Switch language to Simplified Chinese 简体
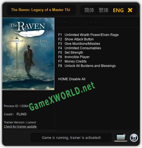Viewport: 142px width, 148px height. pyautogui.click(x=89, y=10)
